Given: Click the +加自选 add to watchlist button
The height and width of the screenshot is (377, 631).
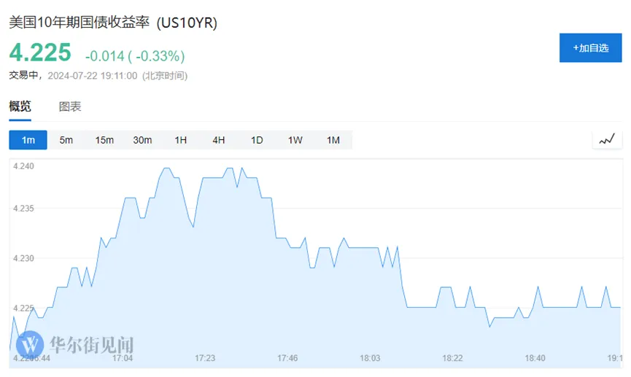Looking at the screenshot, I should [590, 47].
